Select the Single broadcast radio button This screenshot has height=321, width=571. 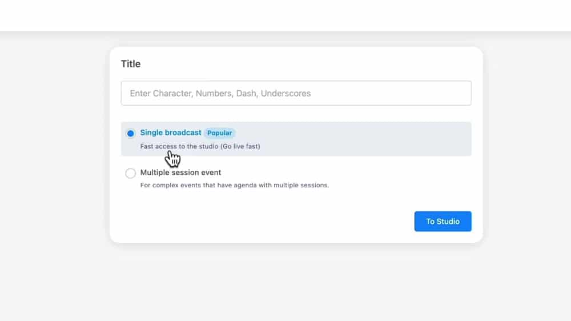(x=131, y=134)
